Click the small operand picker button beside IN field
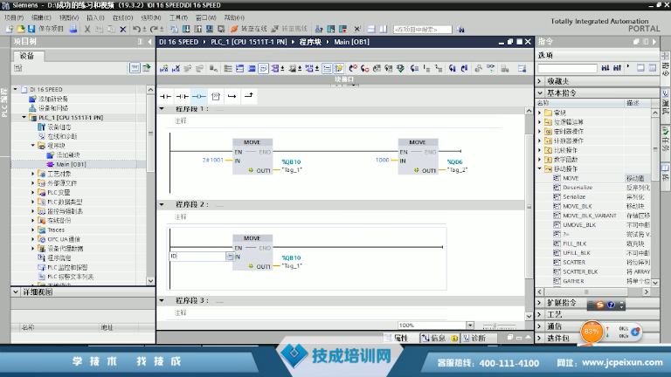This screenshot has height=377, width=671. click(x=230, y=256)
